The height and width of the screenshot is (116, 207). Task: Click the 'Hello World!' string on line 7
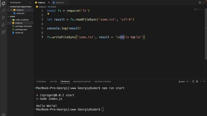coord(129,37)
